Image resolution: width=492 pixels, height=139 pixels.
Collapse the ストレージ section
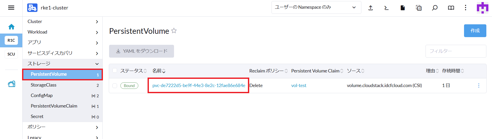tap(63, 64)
